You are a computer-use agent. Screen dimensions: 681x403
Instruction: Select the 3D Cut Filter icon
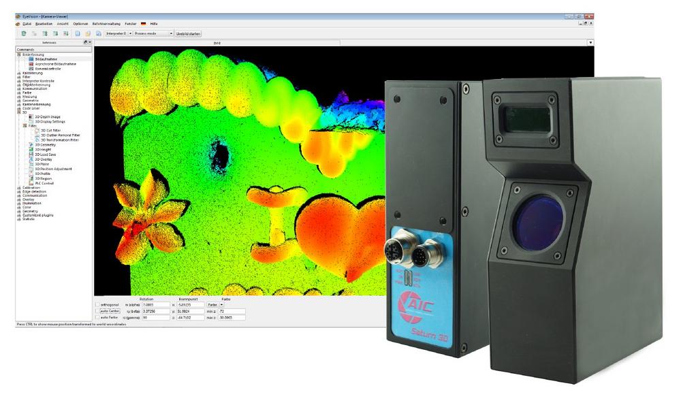[x=37, y=130]
